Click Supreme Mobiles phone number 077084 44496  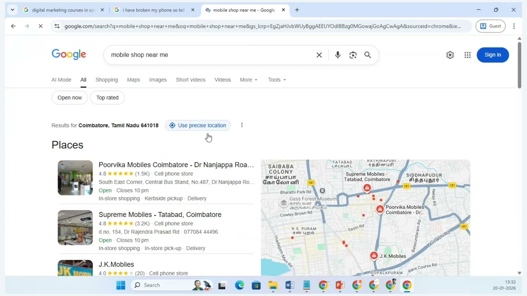(x=201, y=232)
